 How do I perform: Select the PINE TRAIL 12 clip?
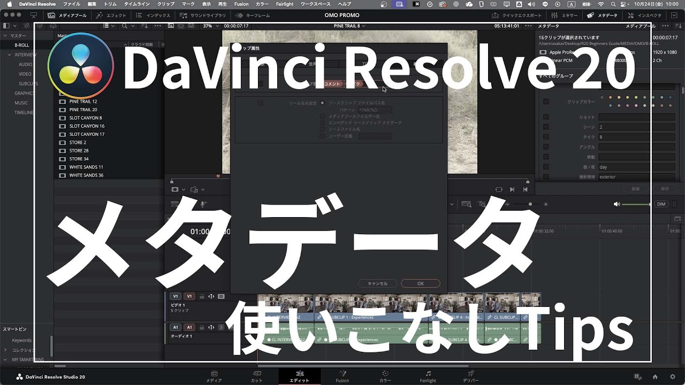83,102
